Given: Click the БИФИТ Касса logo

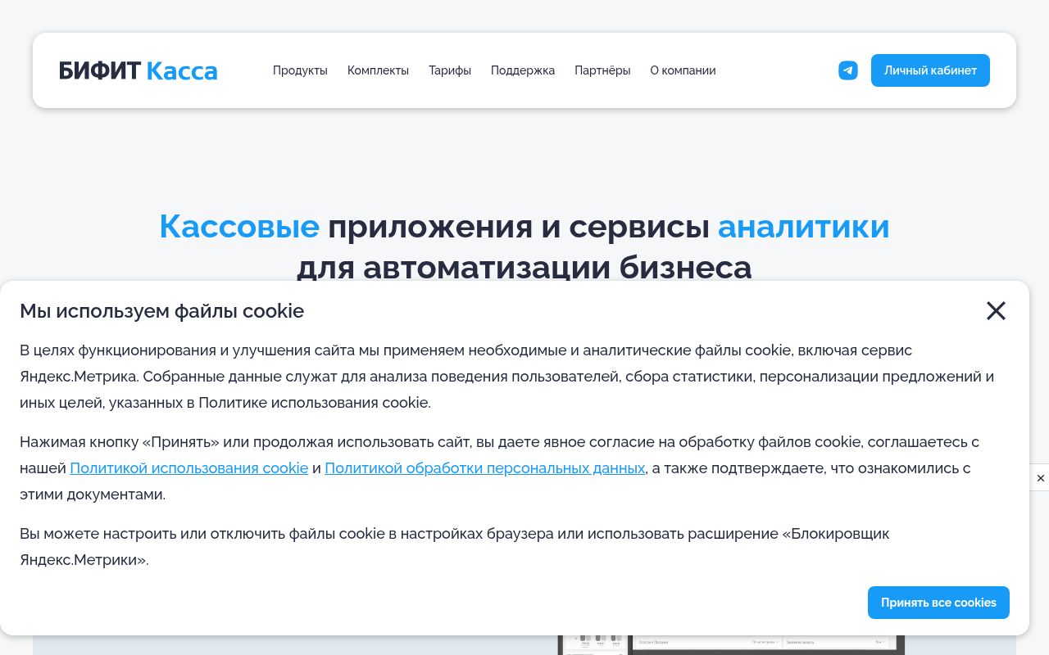Looking at the screenshot, I should point(138,70).
